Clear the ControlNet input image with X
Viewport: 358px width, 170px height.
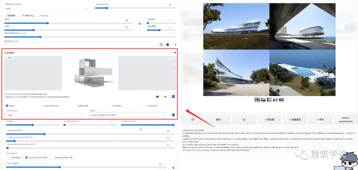pyautogui.click(x=174, y=58)
